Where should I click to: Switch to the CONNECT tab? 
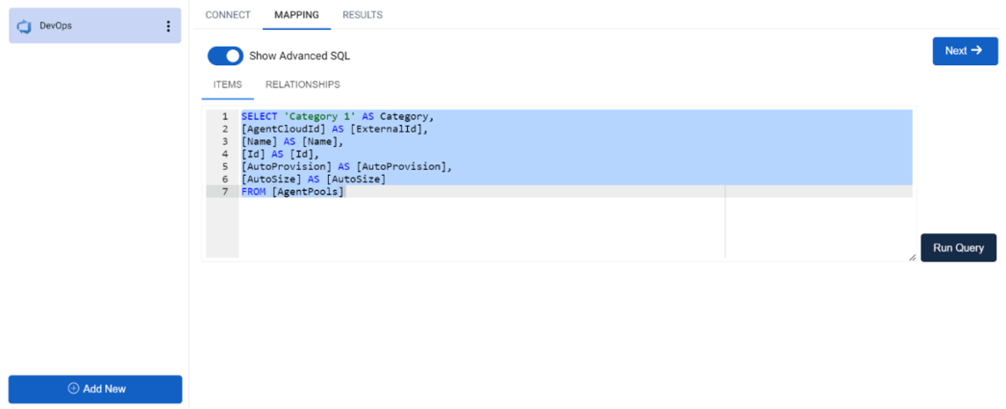pyautogui.click(x=228, y=15)
